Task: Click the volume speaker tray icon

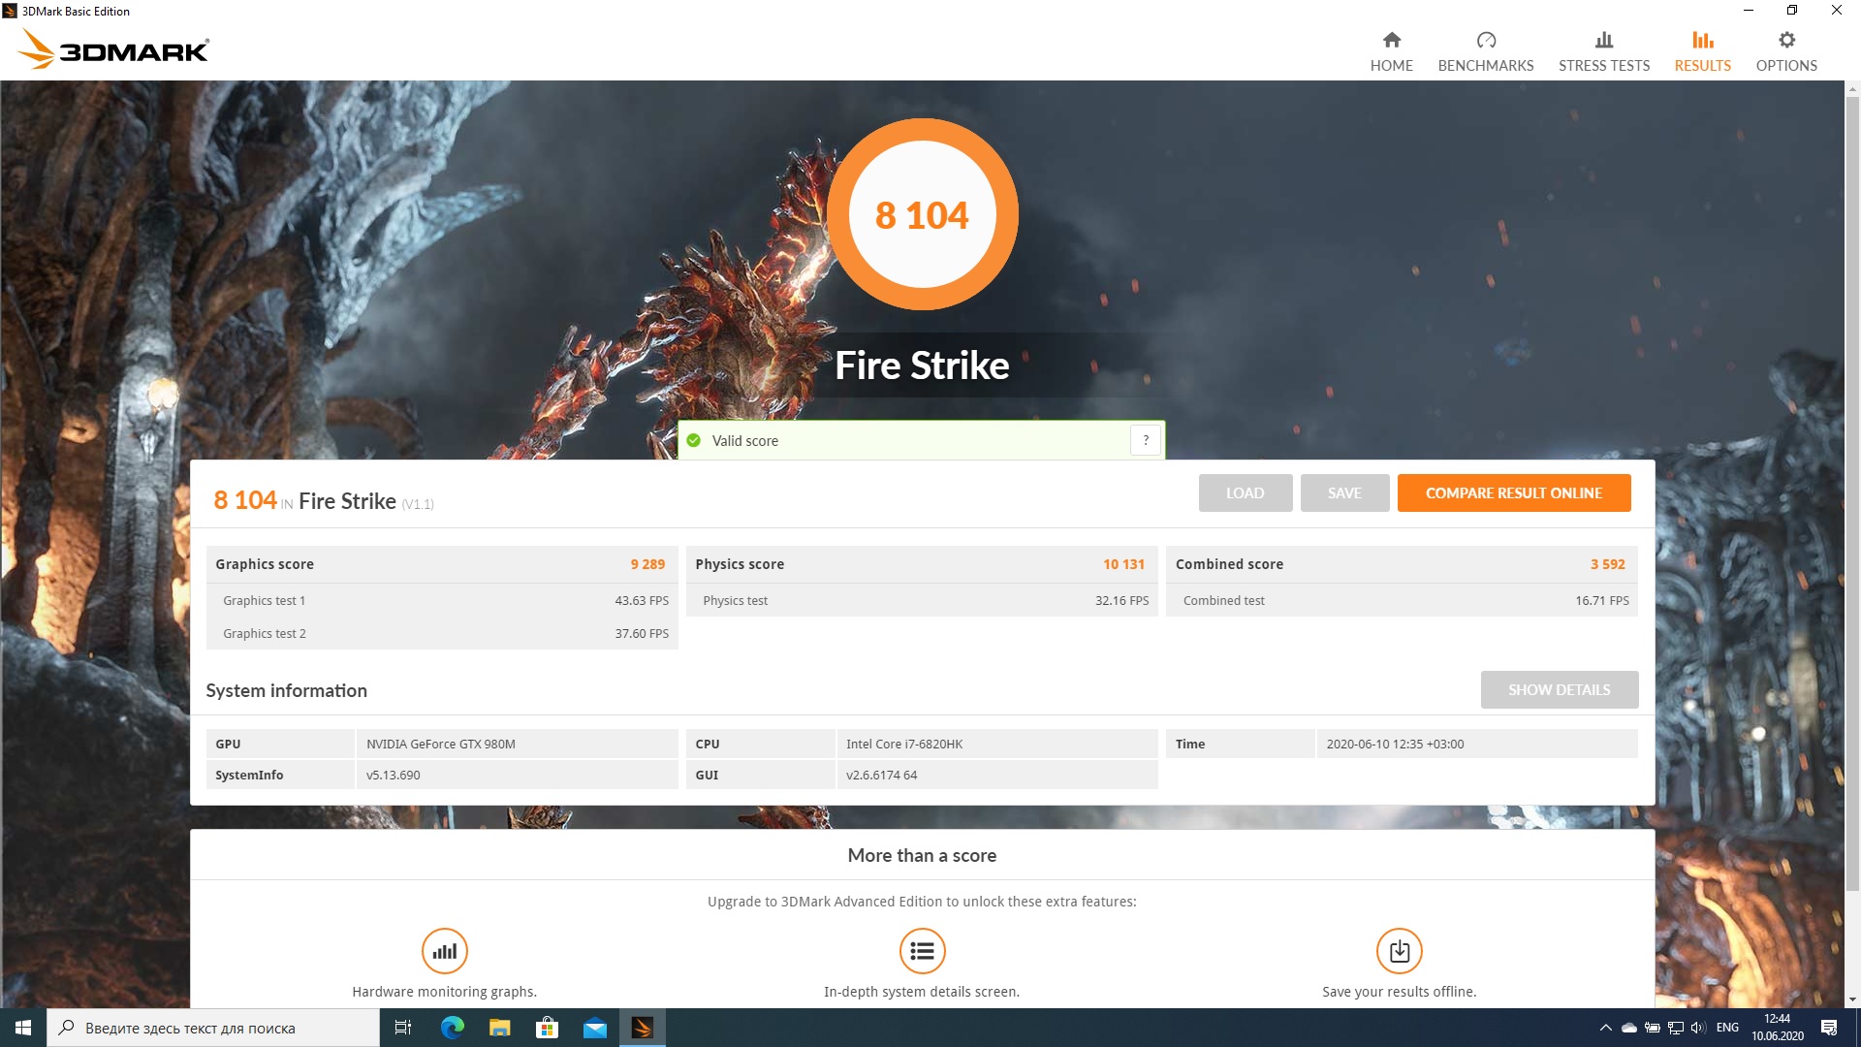Action: coord(1698,1028)
